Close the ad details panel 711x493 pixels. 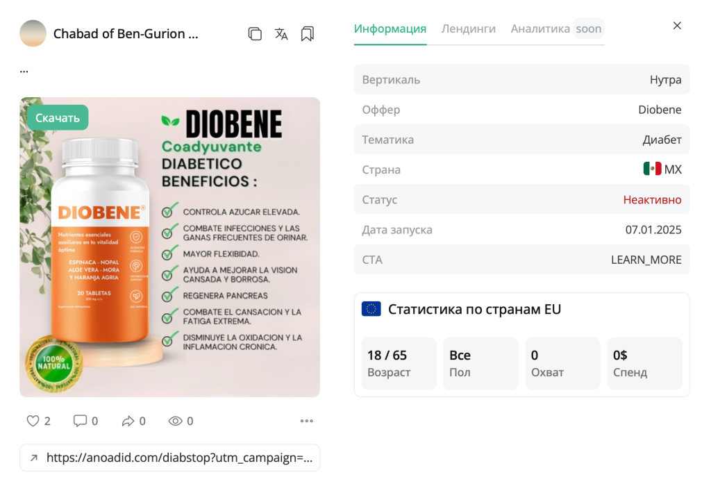tap(677, 26)
